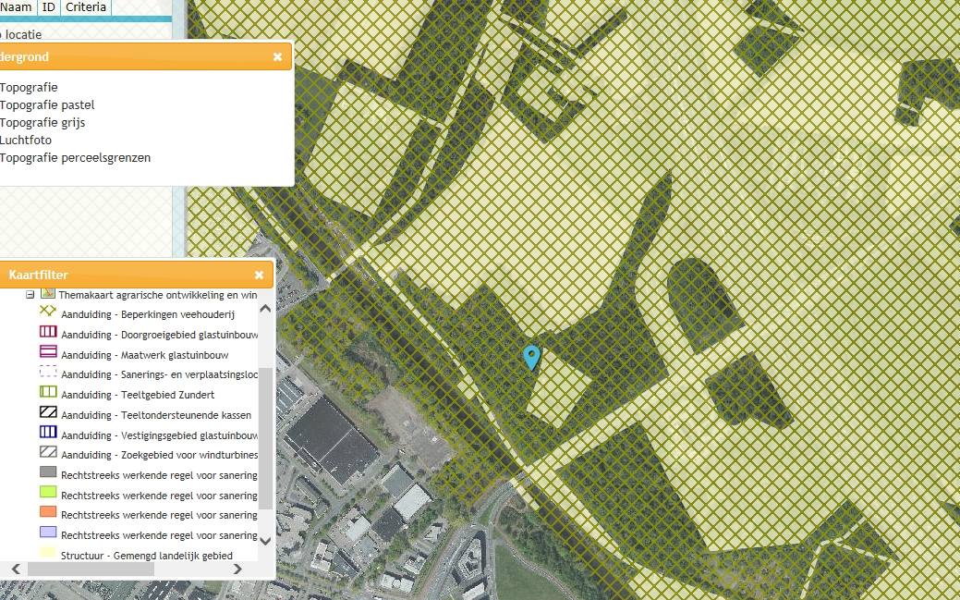Click the Teeltgebied Zundert legend icon

48,392
